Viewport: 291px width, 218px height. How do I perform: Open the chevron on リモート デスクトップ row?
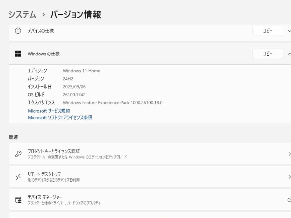[289, 177]
